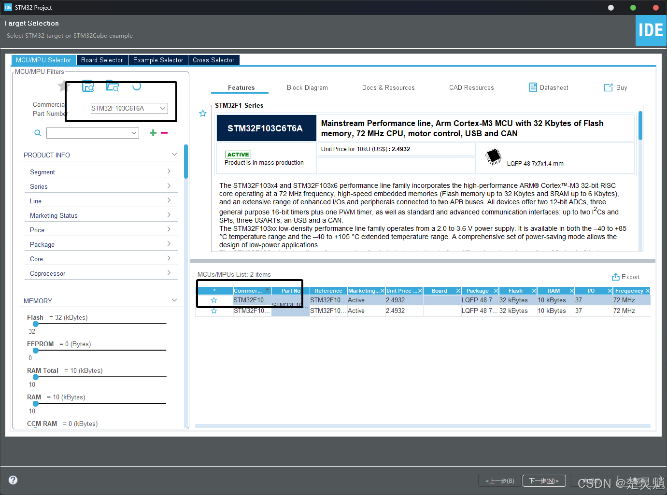Switch to the Example Selector tab
Viewport: 667px width, 495px height.
tap(158, 60)
